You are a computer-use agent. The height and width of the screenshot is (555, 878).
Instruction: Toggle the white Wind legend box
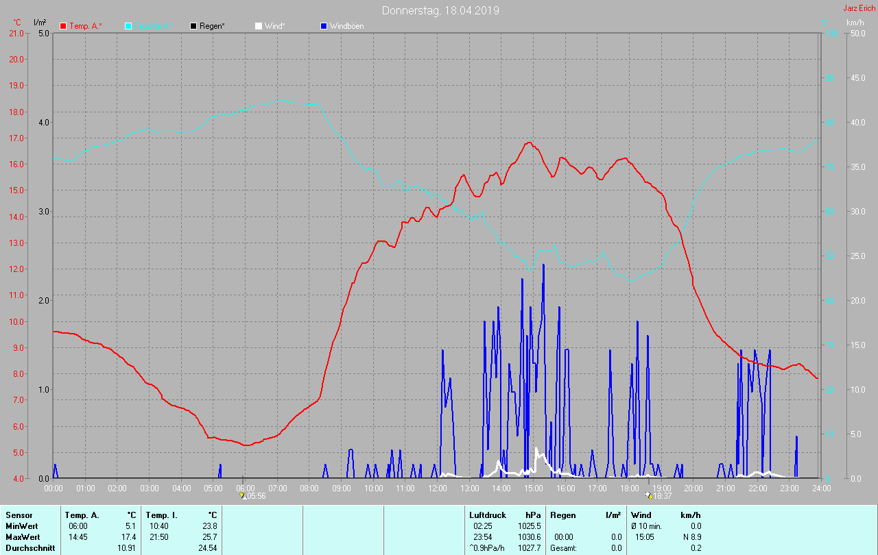[x=259, y=26]
